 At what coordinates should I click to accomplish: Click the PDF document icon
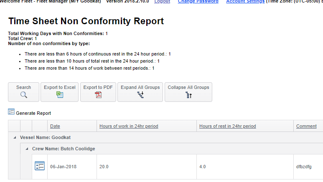(98, 95)
